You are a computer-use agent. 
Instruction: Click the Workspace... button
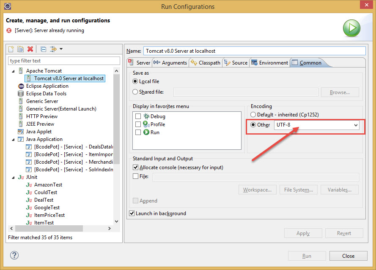(x=257, y=190)
